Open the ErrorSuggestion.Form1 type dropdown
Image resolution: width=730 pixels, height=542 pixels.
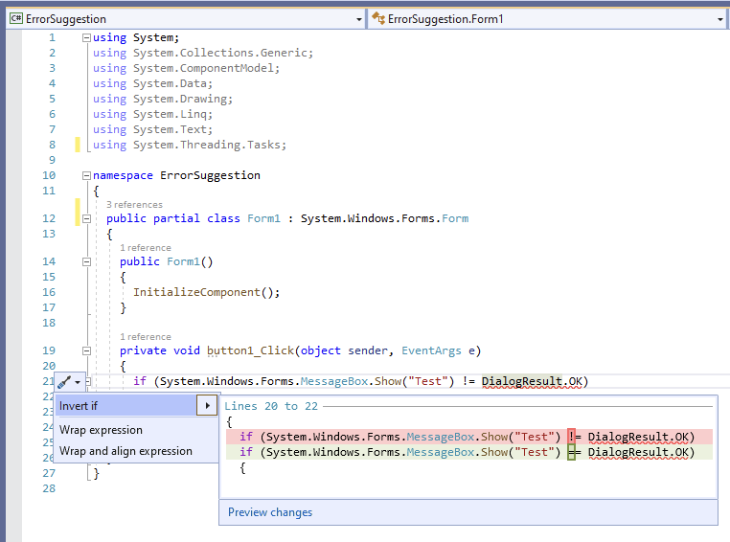[720, 19]
